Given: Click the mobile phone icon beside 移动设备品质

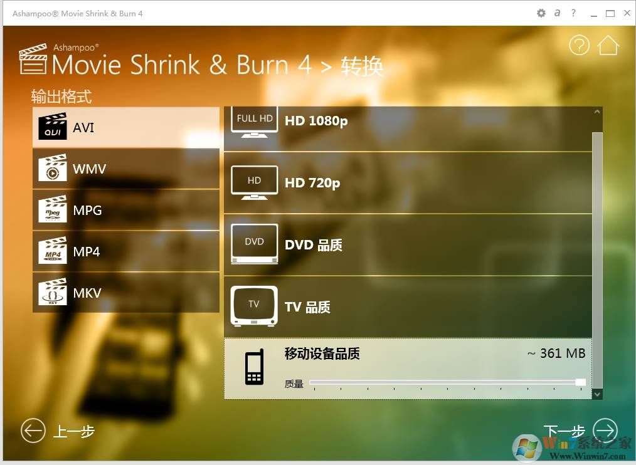Looking at the screenshot, I should click(254, 367).
